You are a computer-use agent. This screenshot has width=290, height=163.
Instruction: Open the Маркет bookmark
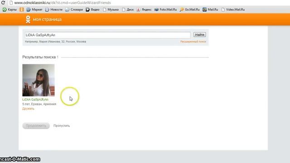[34, 10]
